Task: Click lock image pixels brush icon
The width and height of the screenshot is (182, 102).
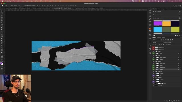Action: (158, 45)
